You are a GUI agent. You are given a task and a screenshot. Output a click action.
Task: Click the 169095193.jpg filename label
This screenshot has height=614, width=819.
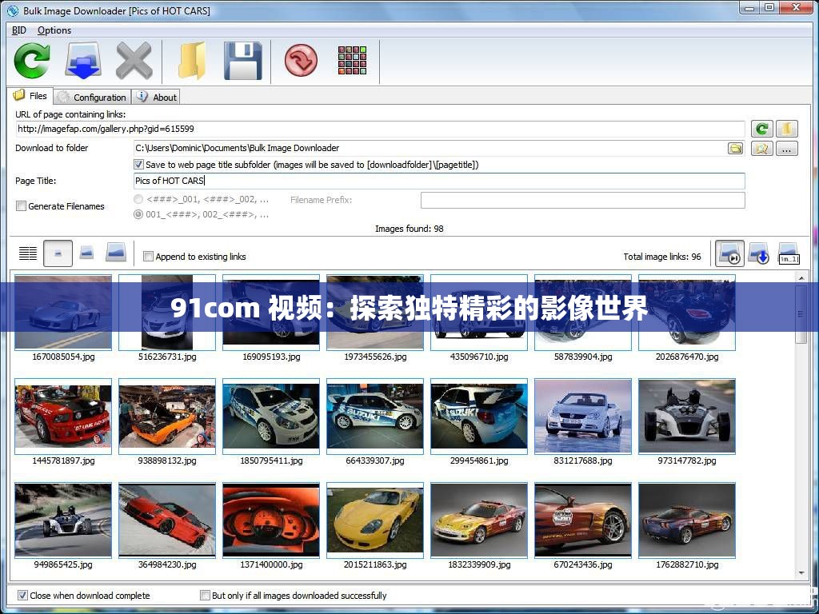tap(271, 357)
